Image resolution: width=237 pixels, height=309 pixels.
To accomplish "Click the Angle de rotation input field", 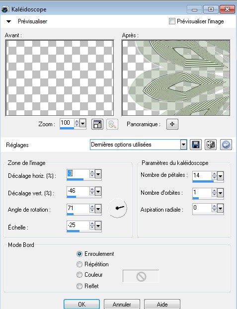I will [78, 208].
